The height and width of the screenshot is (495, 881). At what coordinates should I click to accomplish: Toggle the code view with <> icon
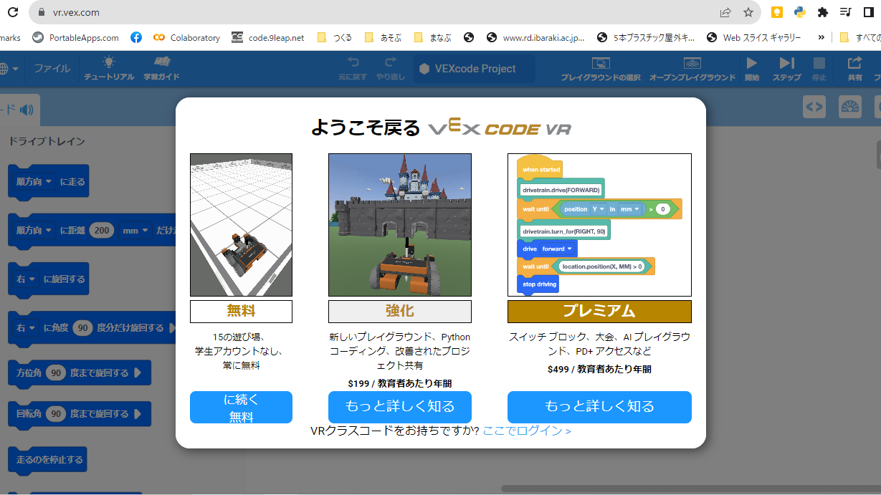click(x=814, y=106)
